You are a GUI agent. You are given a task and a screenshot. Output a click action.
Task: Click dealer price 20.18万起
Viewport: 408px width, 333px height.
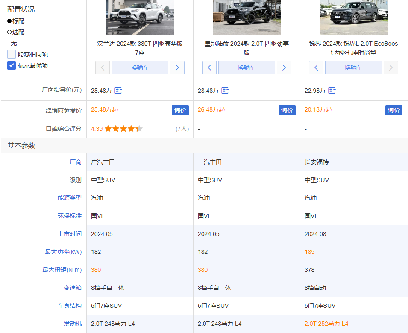point(318,109)
